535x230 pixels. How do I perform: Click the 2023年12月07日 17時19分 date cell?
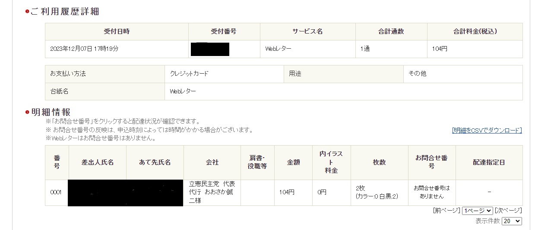click(x=84, y=49)
